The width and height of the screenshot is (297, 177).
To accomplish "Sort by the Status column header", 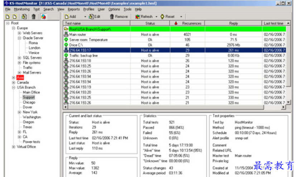I will 150,23.
